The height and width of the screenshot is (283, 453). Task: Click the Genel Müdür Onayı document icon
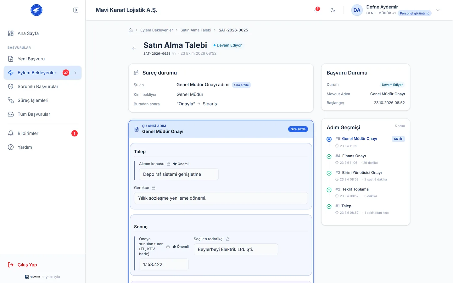pos(137,129)
